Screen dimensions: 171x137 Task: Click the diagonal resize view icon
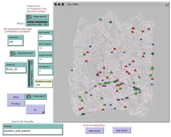56,4
